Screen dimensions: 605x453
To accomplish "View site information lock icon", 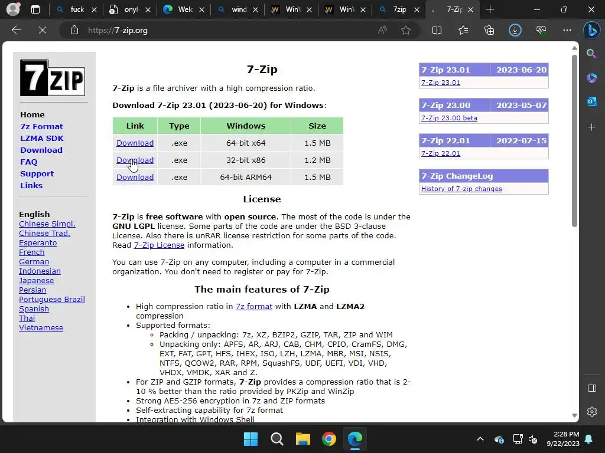I will click(x=74, y=30).
